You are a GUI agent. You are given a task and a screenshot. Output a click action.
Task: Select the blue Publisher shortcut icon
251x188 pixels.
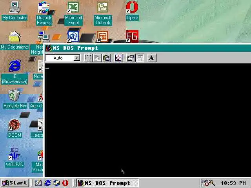click(73, 36)
